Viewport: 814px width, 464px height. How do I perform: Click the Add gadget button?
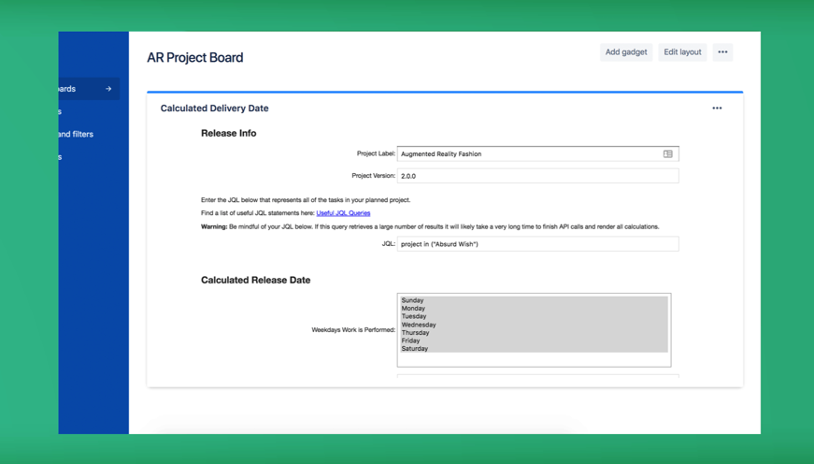[x=625, y=52]
